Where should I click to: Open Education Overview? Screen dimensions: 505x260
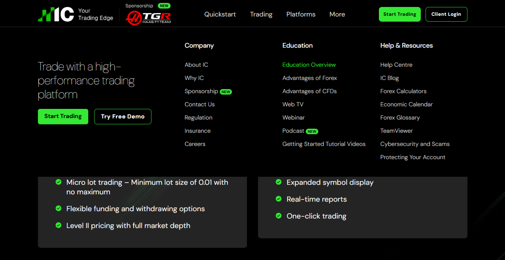[x=309, y=65]
